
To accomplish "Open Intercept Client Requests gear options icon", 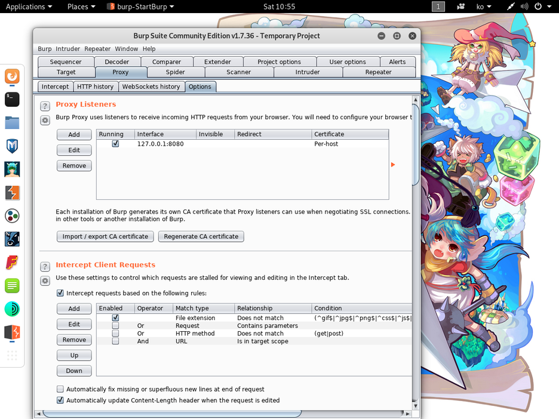I will coord(45,281).
